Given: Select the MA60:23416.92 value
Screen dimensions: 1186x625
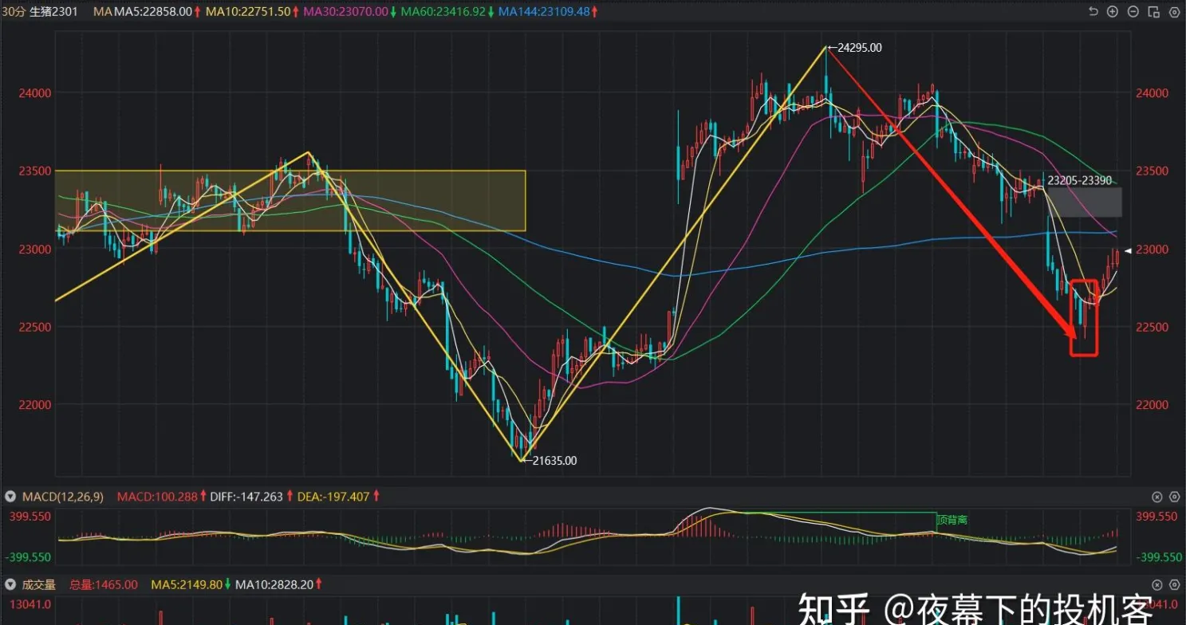Looking at the screenshot, I should pos(443,12).
